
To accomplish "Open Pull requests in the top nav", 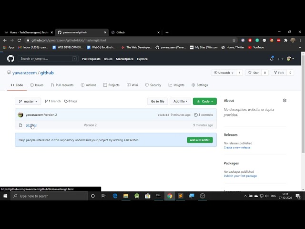I will coord(91,59).
